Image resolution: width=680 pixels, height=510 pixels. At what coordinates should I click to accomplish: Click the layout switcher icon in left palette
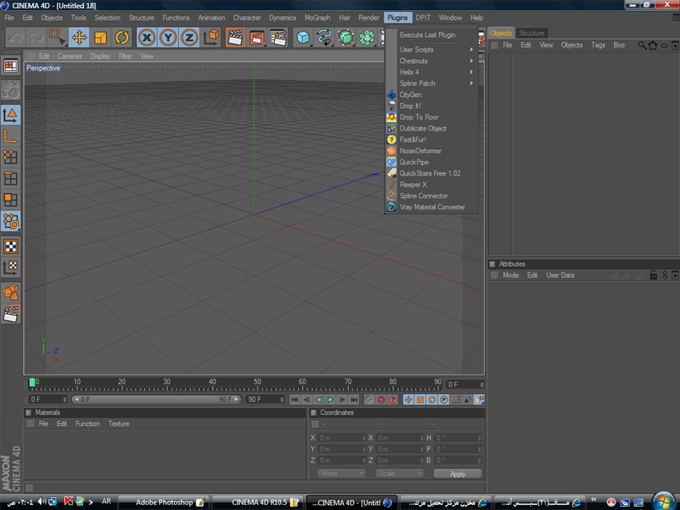(10, 66)
